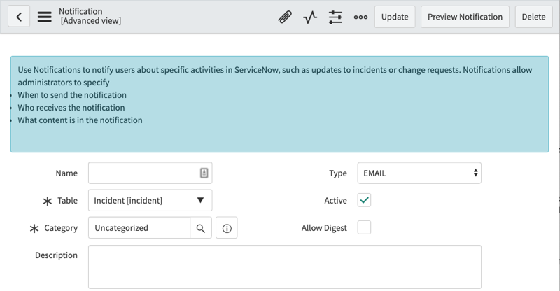Preview the Category record info icon
The height and width of the screenshot is (291, 560).
tap(227, 228)
